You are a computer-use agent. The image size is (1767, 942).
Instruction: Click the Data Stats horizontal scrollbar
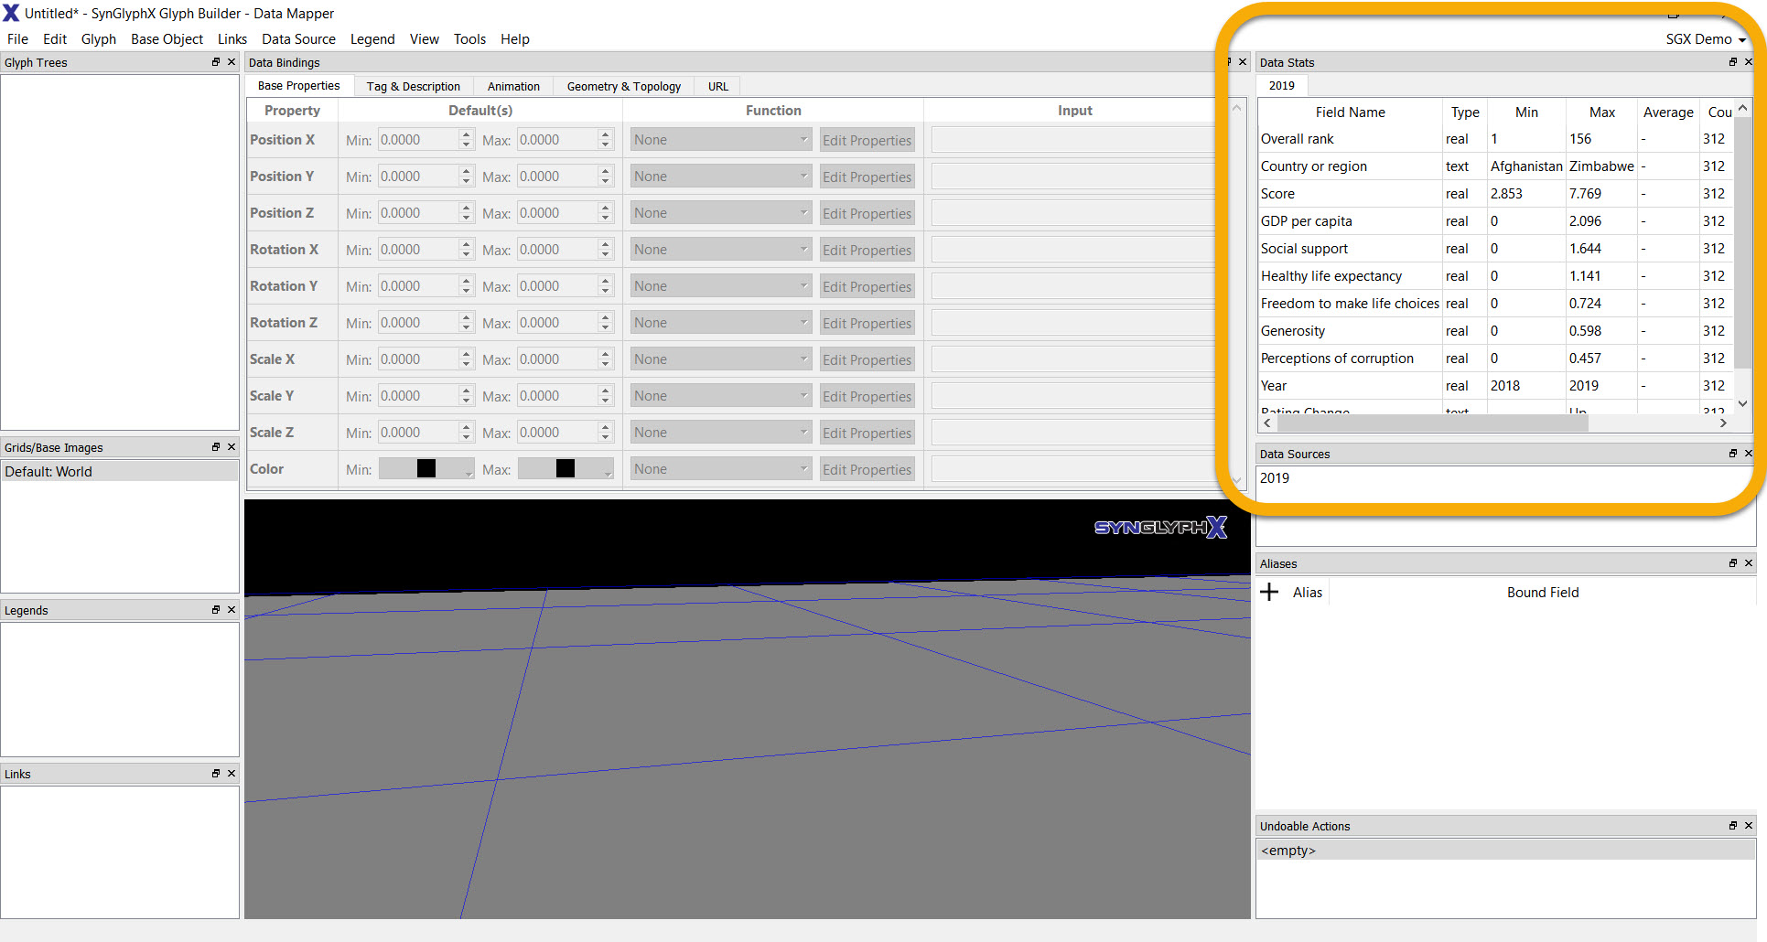pos(1432,423)
